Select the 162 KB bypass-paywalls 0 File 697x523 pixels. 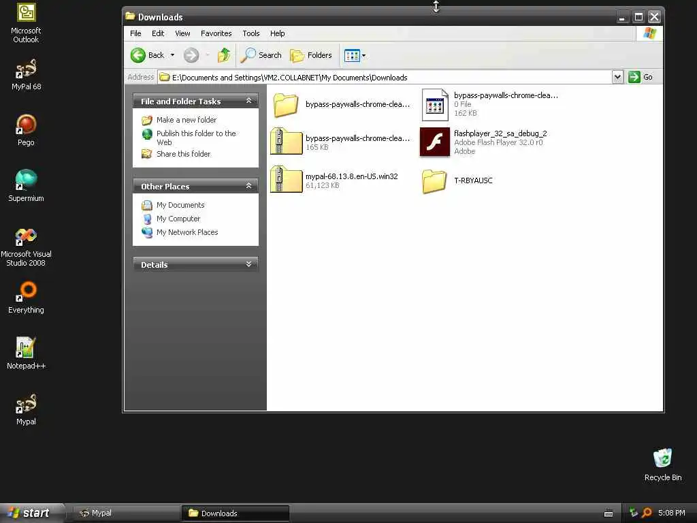pos(435,104)
